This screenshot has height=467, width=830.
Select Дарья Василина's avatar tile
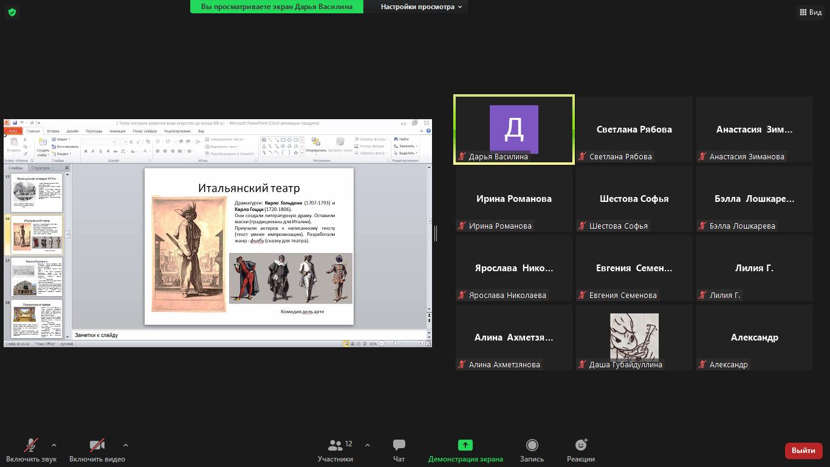(513, 129)
